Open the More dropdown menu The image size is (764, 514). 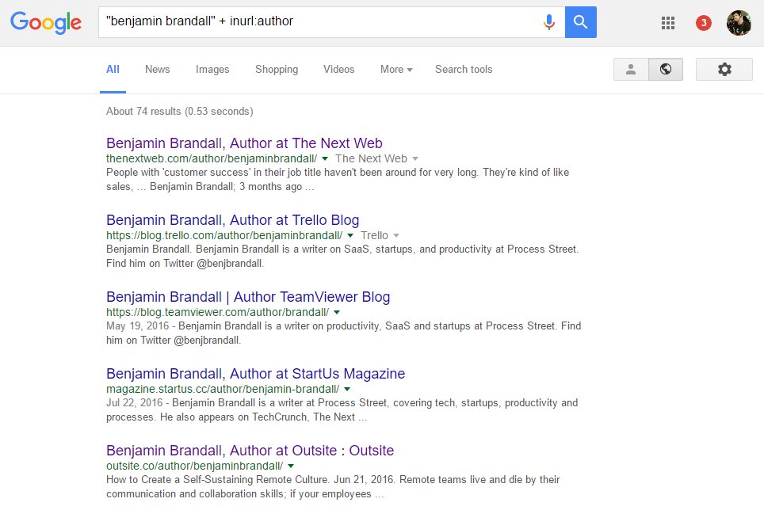pyautogui.click(x=395, y=70)
